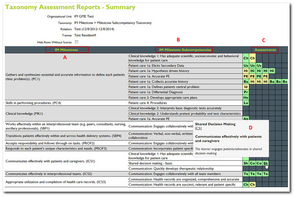Click milestone 'Clinical knowledge (MK1)'
The image size is (295, 197).
point(24,113)
